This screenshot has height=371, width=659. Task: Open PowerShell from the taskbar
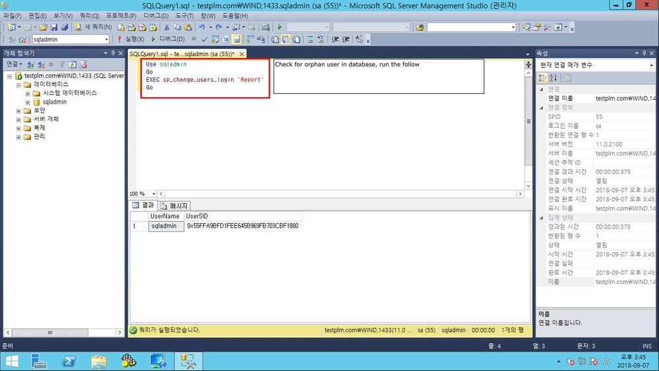69,361
